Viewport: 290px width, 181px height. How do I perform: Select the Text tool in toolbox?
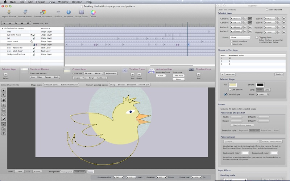tap(4, 133)
